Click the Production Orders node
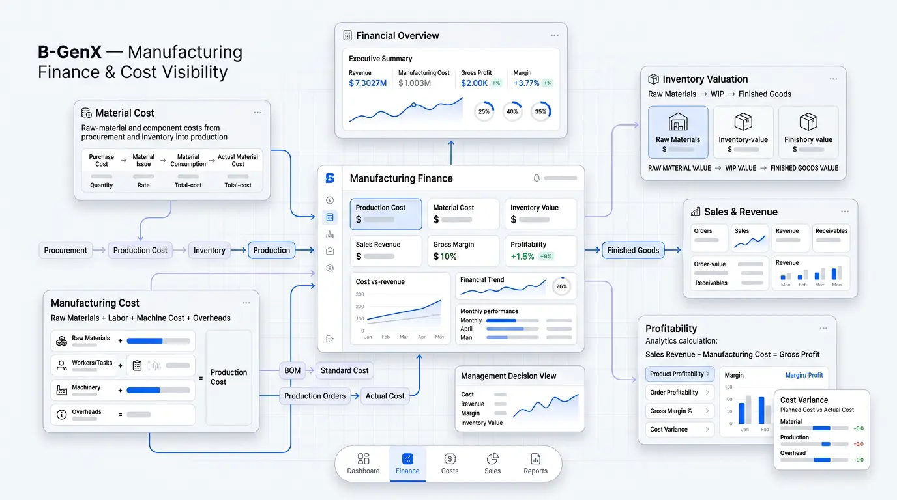This screenshot has width=897, height=500. tap(315, 396)
